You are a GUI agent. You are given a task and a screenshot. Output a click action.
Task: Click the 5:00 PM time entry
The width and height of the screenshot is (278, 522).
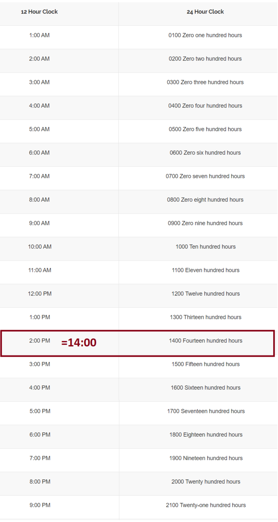(40, 411)
